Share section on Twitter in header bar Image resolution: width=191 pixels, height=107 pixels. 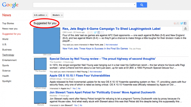click(182, 23)
